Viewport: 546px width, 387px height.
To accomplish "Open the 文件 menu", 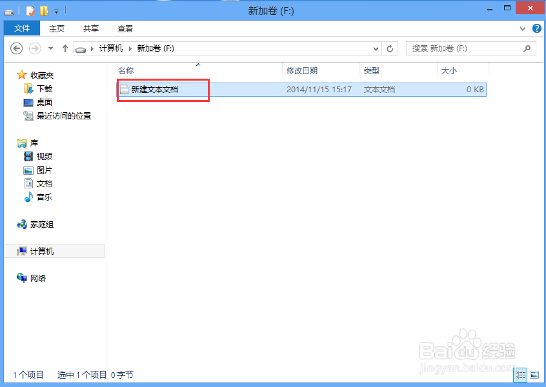I will [21, 28].
